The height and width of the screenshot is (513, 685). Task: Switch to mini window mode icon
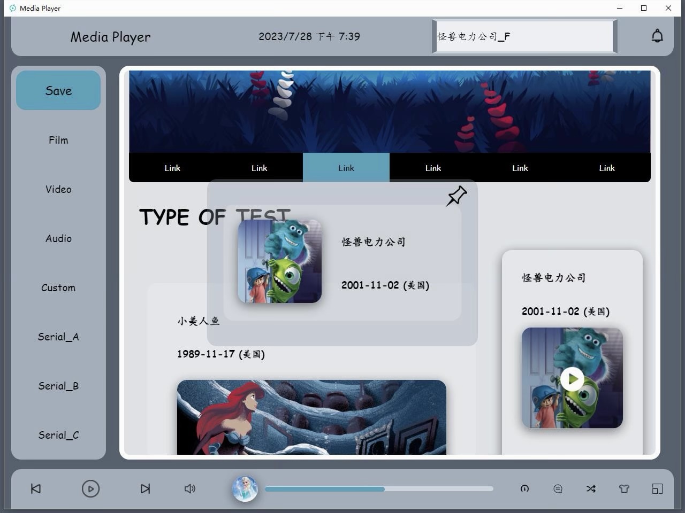click(x=657, y=488)
